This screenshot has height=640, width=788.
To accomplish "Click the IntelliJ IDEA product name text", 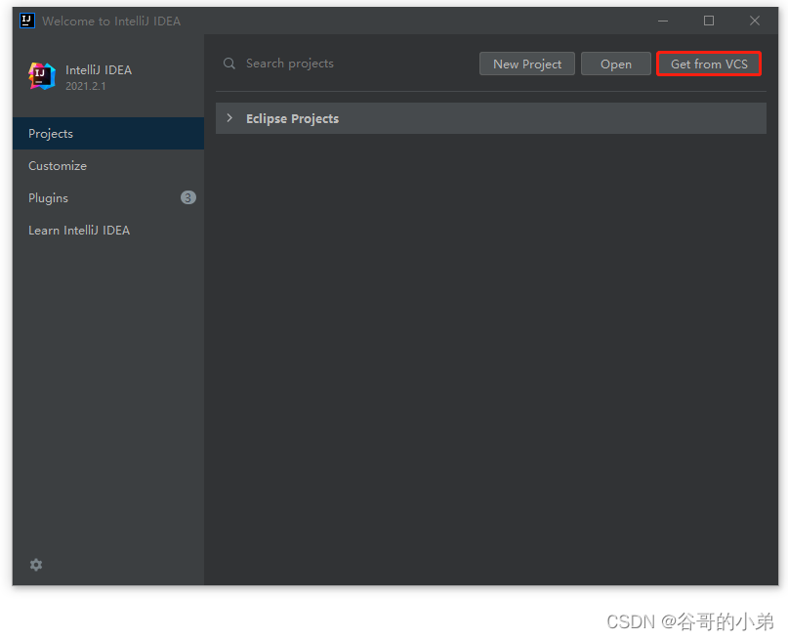I will tap(99, 70).
